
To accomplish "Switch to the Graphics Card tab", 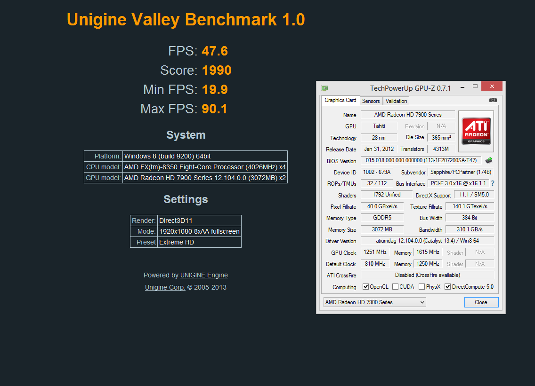I will click(x=340, y=100).
